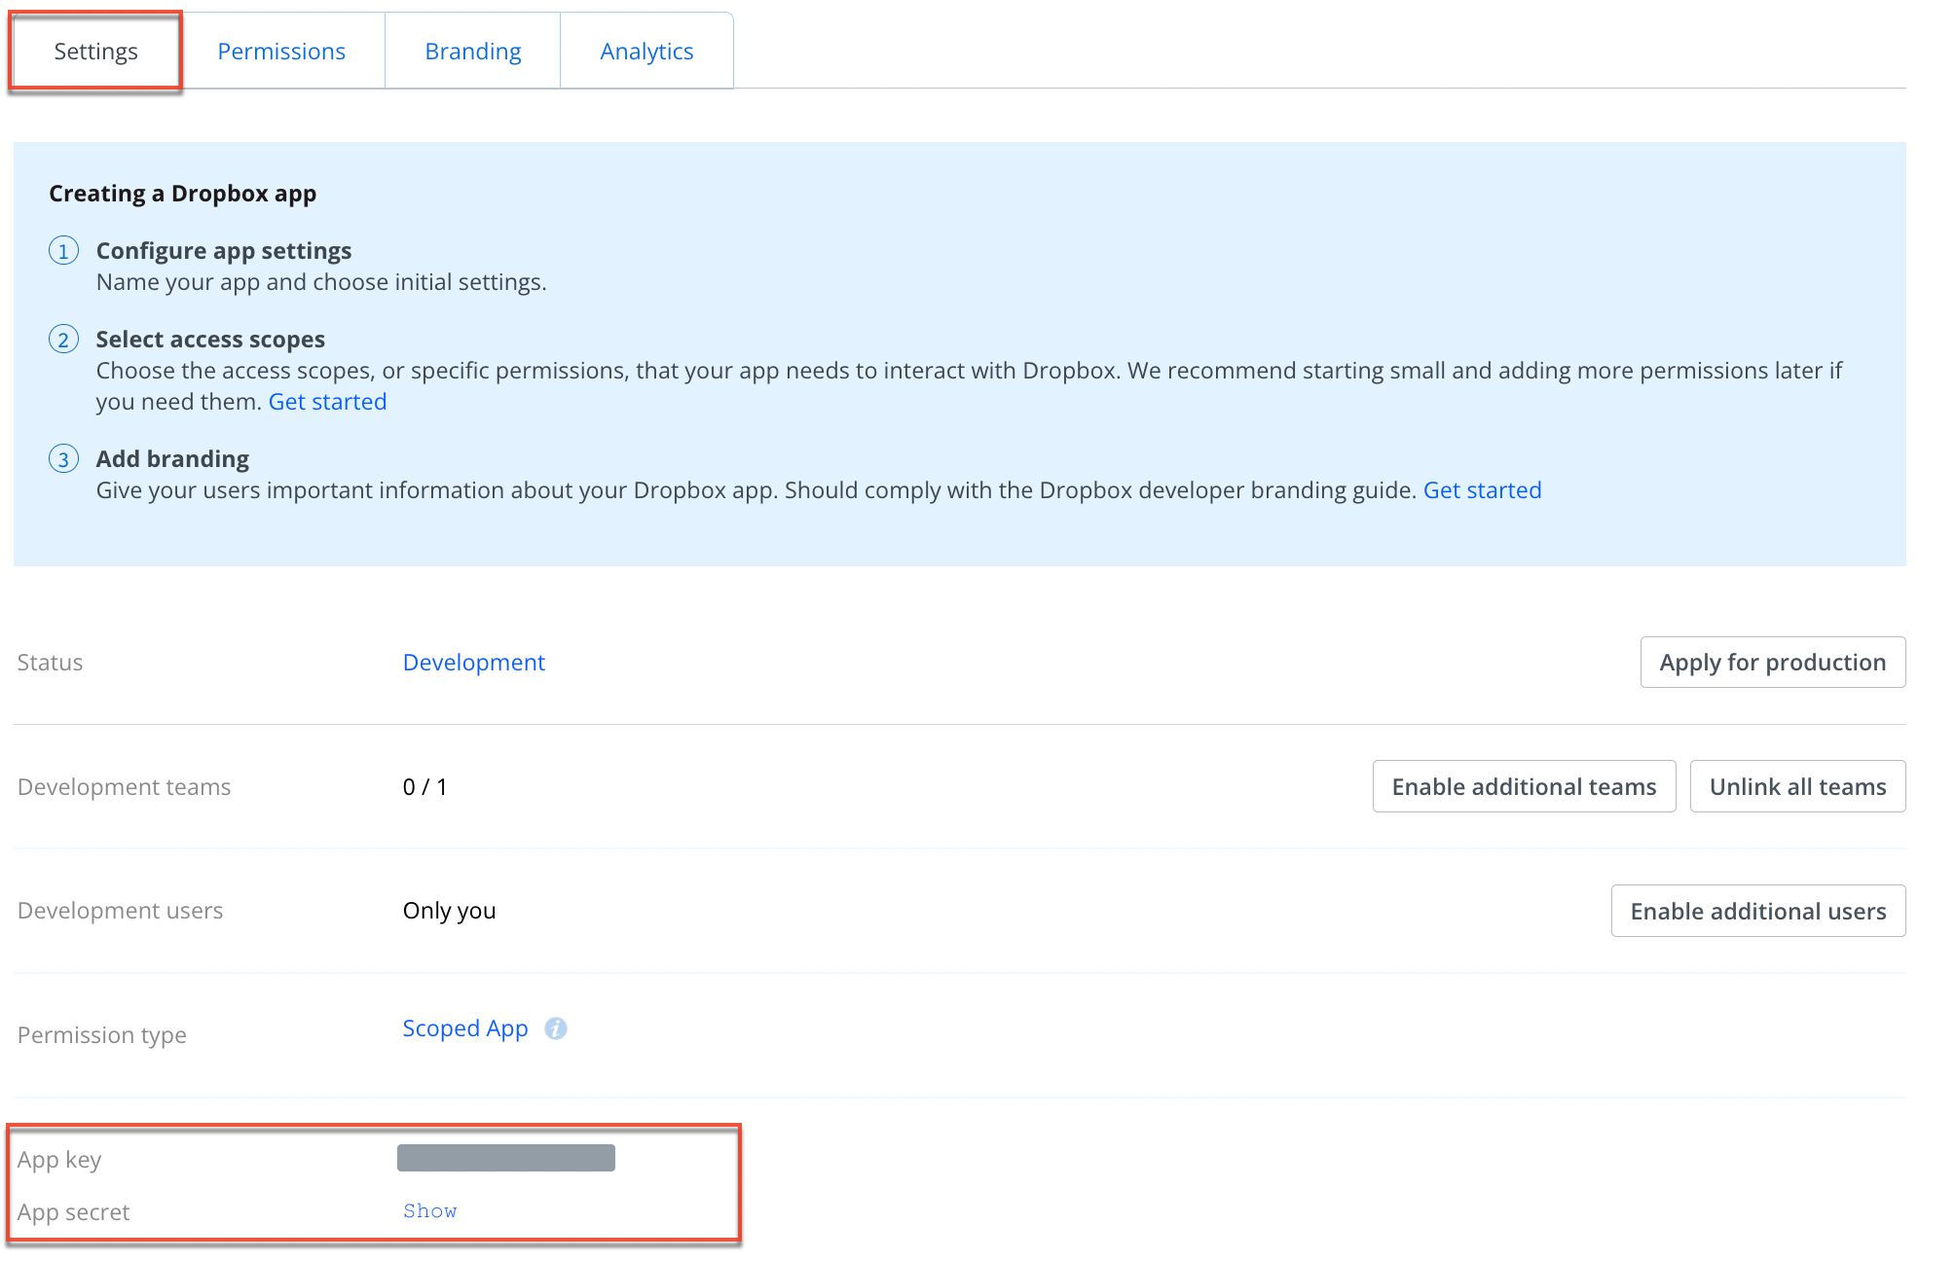Click the step 2 circled number icon

[x=63, y=340]
